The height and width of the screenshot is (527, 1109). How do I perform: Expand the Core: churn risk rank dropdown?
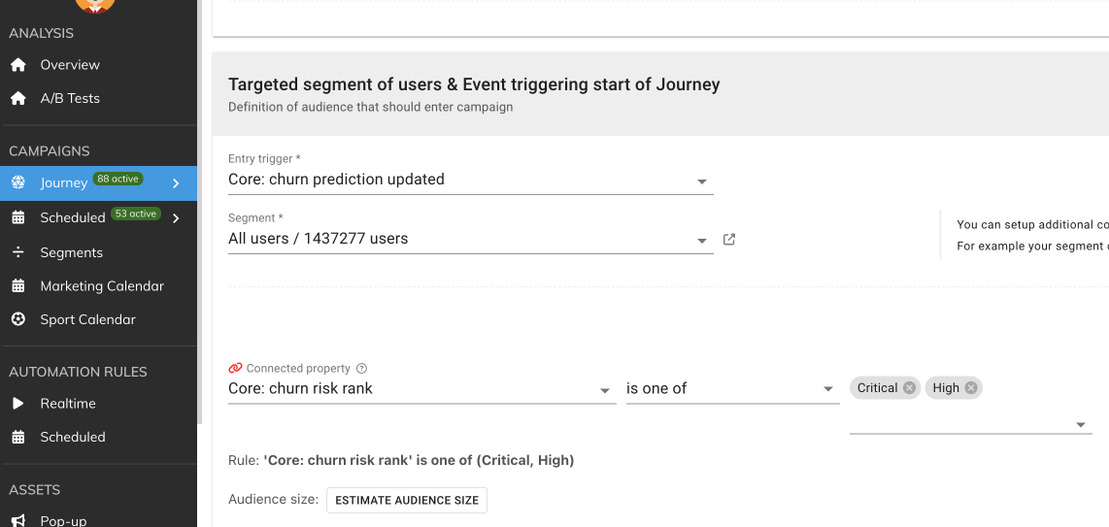pos(605,389)
